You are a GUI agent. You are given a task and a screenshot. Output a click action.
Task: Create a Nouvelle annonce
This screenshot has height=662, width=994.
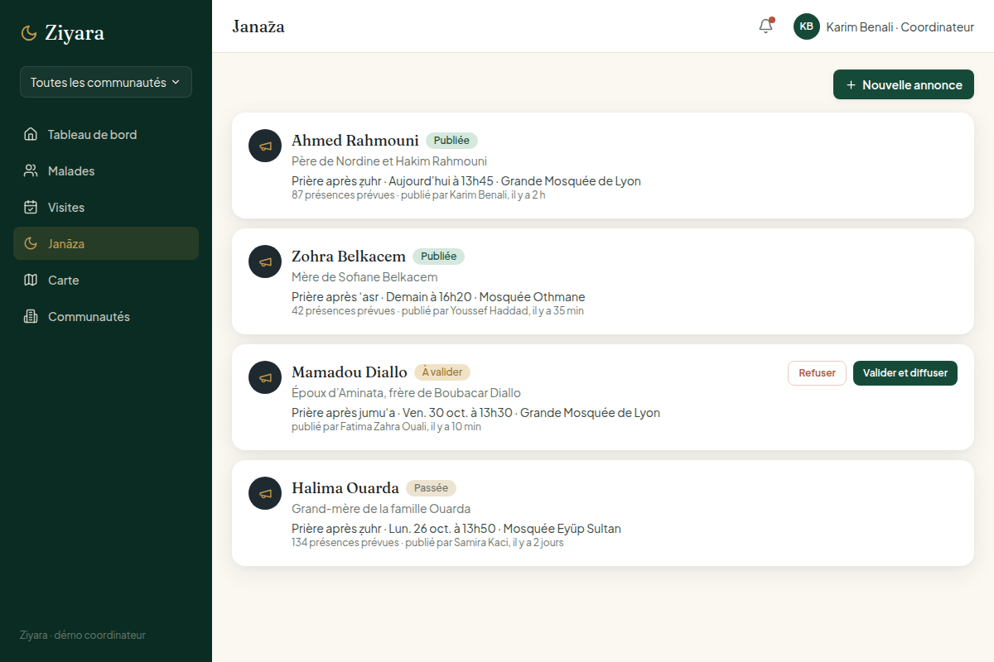click(904, 84)
